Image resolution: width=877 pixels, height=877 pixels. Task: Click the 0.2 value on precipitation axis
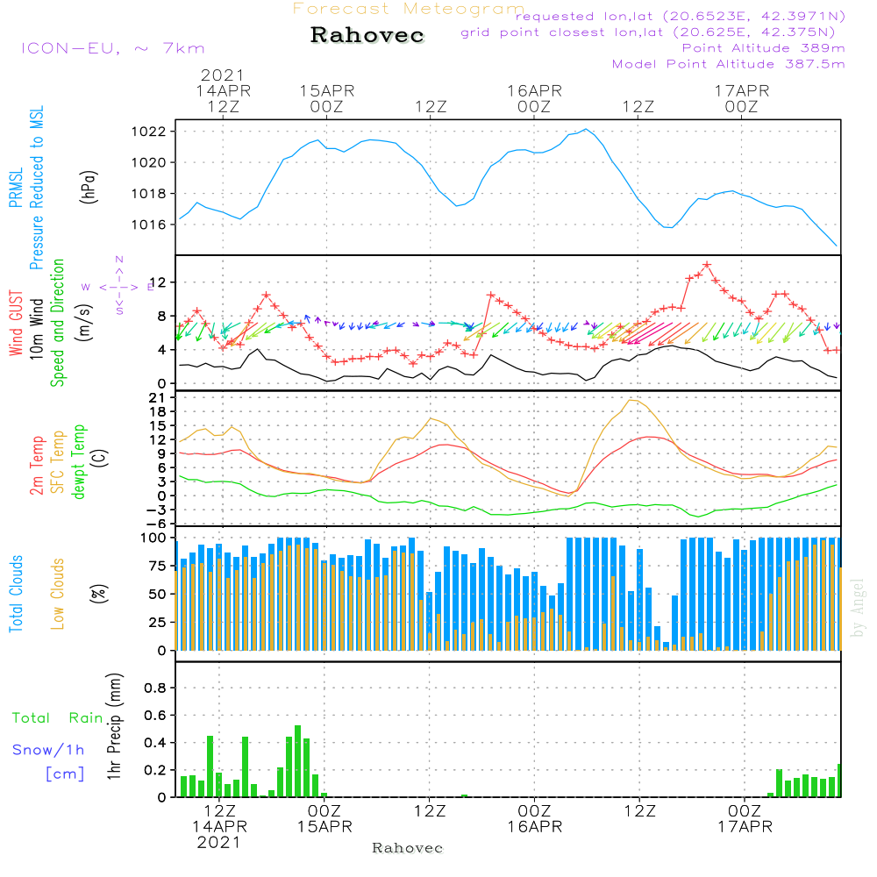click(x=155, y=770)
